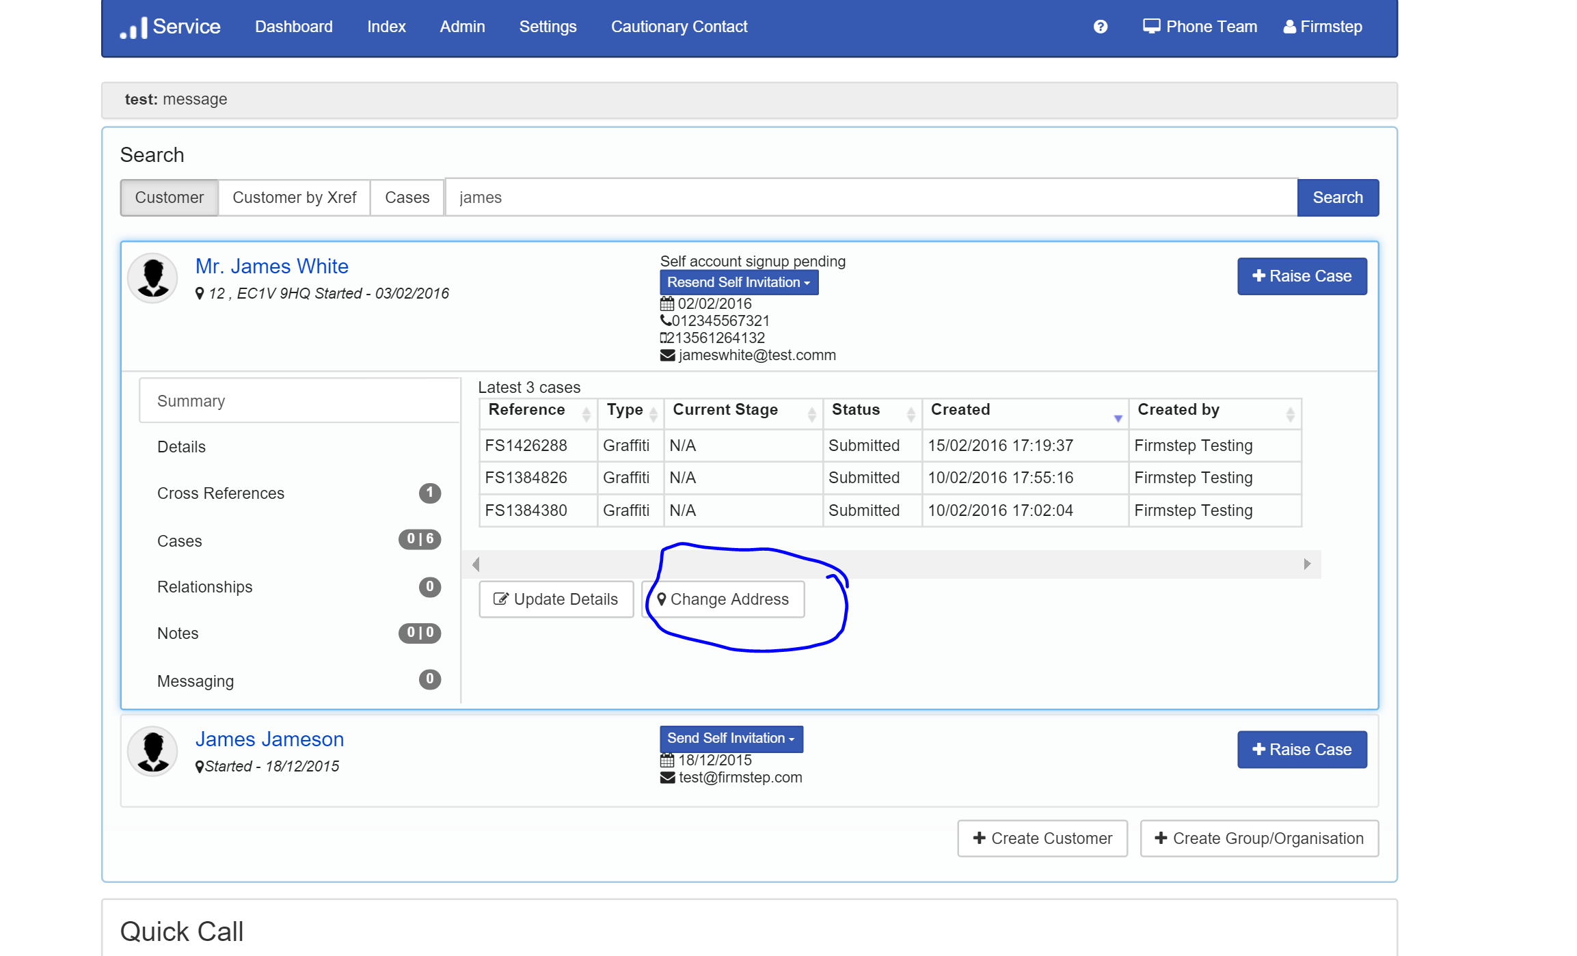1577x956 pixels.
Task: Open the help question mark icon
Action: (x=1100, y=27)
